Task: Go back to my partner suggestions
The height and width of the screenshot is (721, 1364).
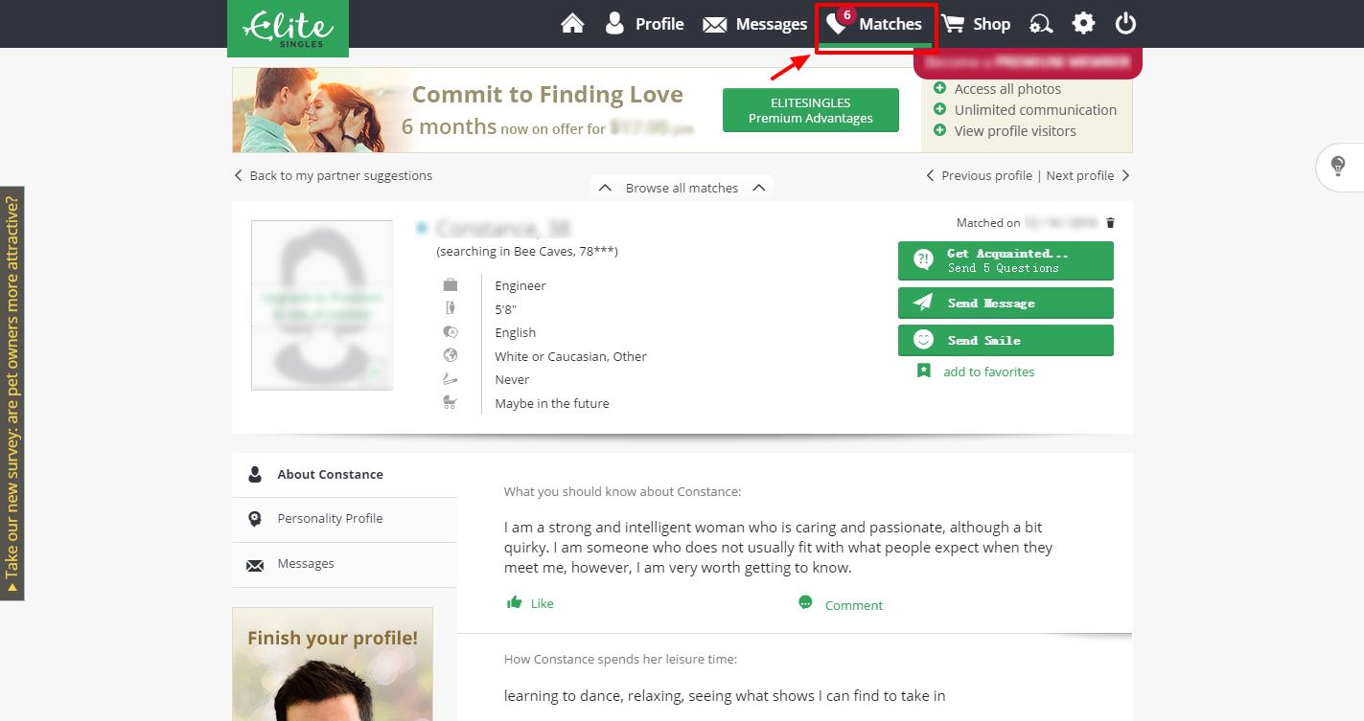Action: tap(334, 175)
